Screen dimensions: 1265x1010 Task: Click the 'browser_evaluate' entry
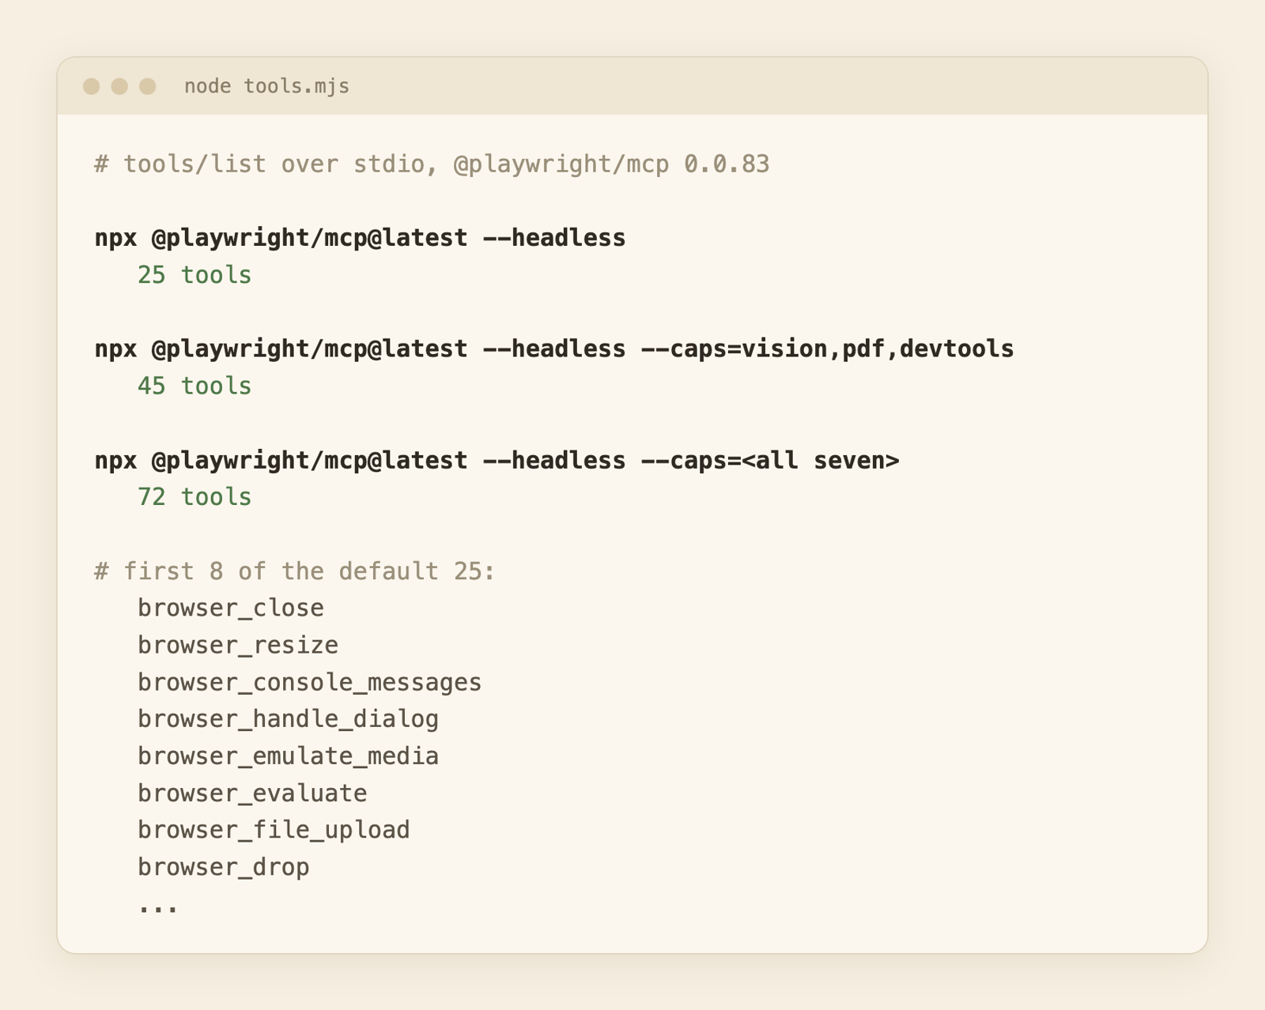252,793
